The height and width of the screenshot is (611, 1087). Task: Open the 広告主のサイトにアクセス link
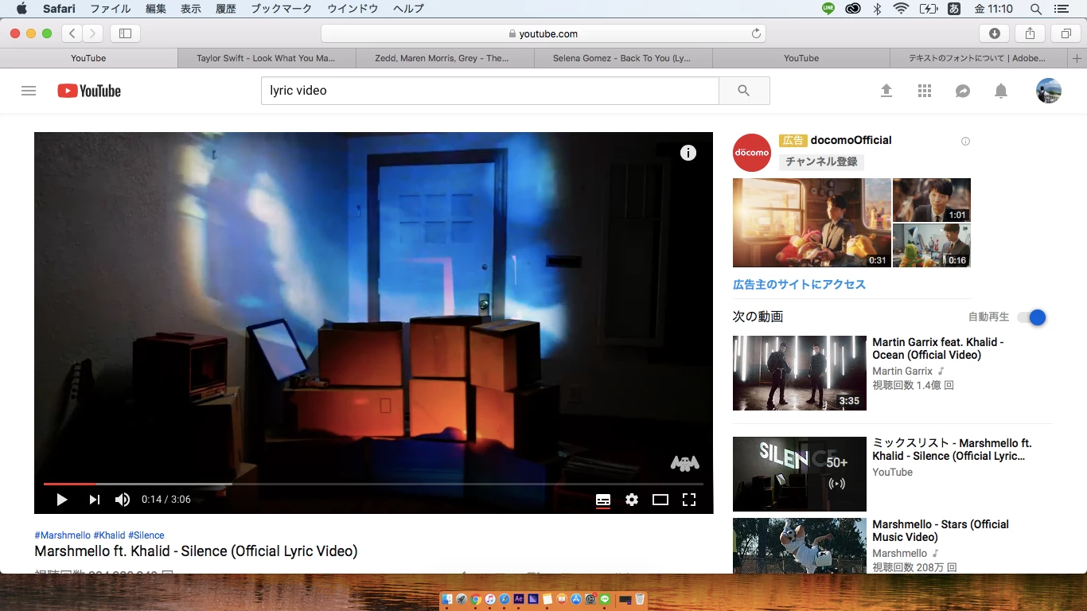(799, 284)
